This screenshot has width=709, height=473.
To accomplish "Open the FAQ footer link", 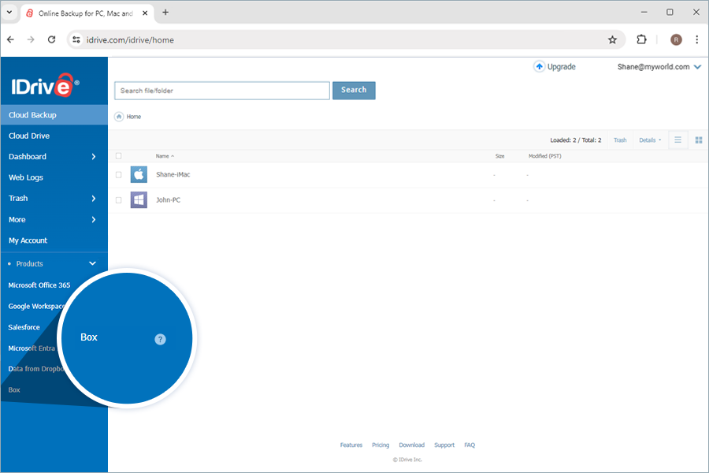I will click(470, 445).
